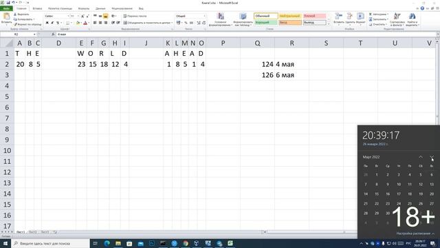
Task: Select March 15 in the calendar
Action: coord(377,194)
